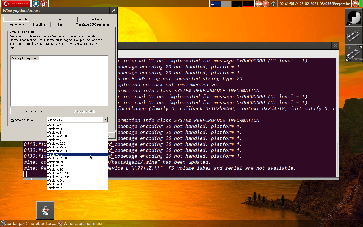Click the black-and-white circle dock app

tap(354, 17)
